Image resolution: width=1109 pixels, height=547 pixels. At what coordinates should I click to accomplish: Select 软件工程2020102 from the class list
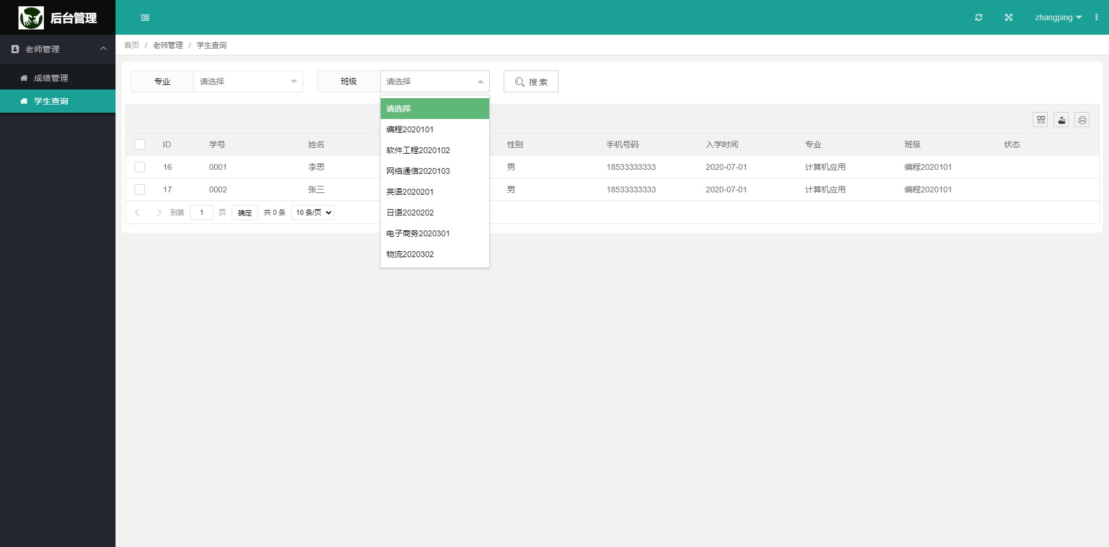[x=435, y=150]
